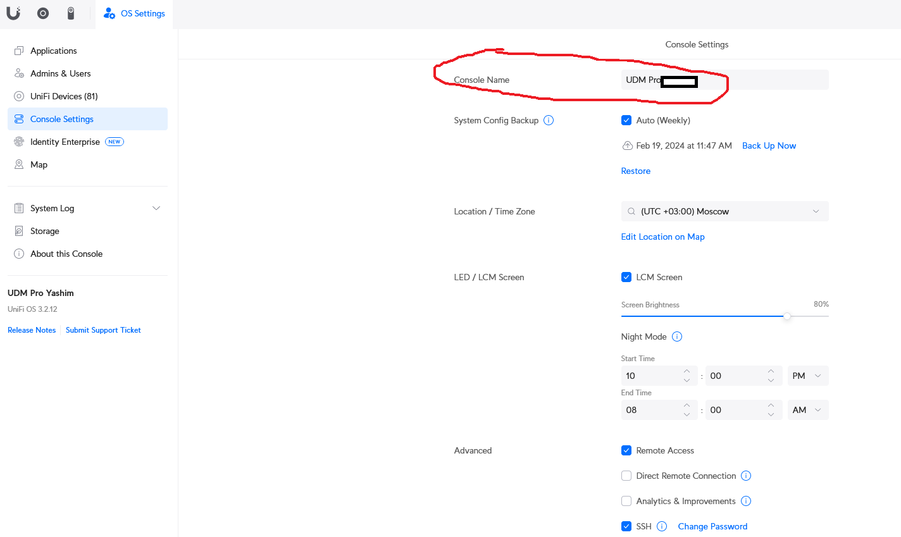Enable Analytics & Improvements checkbox
901x537 pixels.
626,501
